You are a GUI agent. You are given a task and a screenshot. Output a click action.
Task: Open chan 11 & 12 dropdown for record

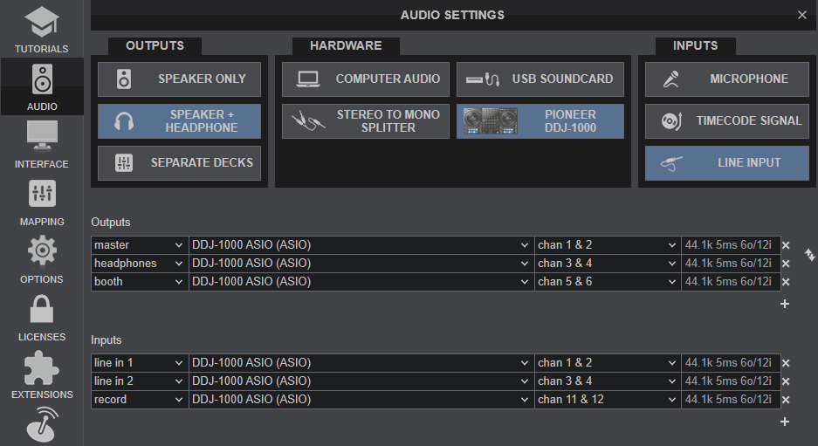(608, 400)
